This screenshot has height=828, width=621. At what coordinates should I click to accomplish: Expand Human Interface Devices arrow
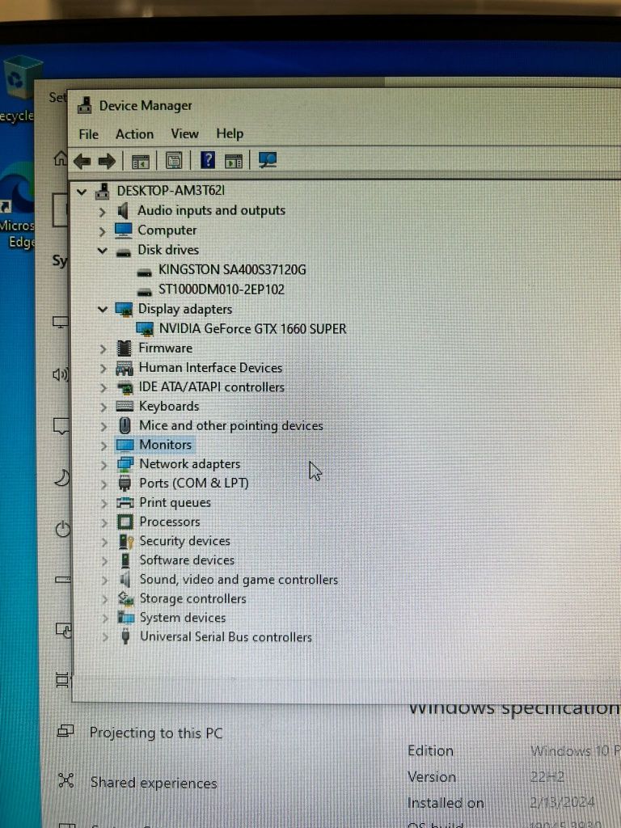coord(103,369)
